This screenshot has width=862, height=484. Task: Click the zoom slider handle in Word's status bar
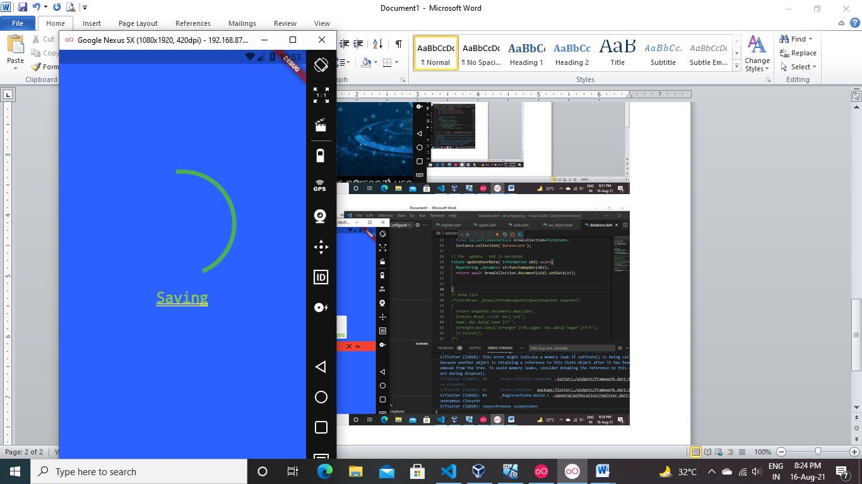(x=818, y=452)
